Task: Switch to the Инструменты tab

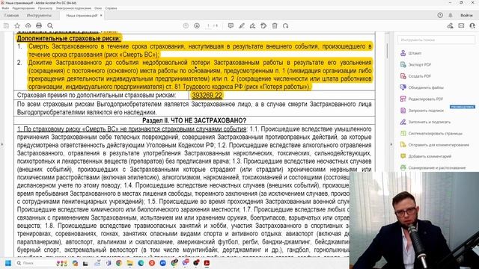Action: (39, 15)
